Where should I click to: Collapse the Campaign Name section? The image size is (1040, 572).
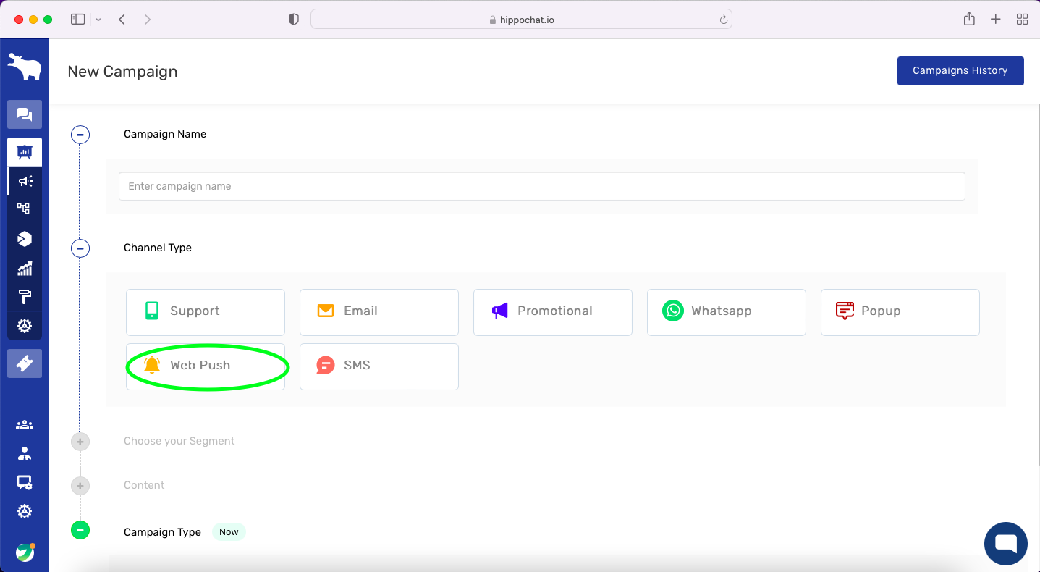click(80, 135)
